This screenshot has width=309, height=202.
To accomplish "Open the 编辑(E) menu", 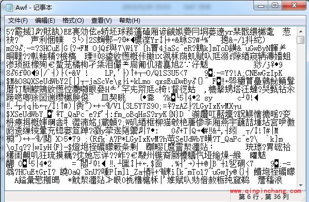I will tap(45, 21).
